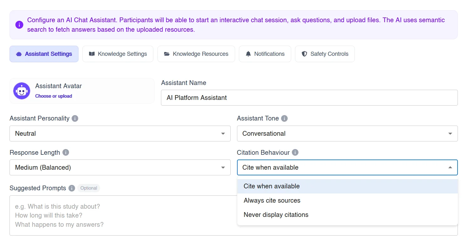Viewport: 468px width, 241px height.
Task: Click the info icon beside Assistant Tone
Action: point(285,119)
